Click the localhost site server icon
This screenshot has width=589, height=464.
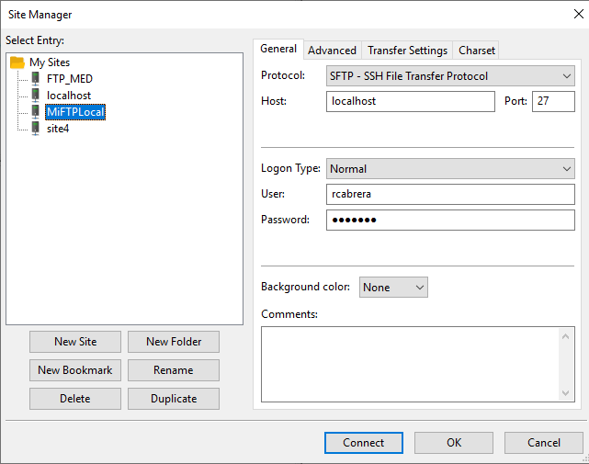pyautogui.click(x=36, y=96)
